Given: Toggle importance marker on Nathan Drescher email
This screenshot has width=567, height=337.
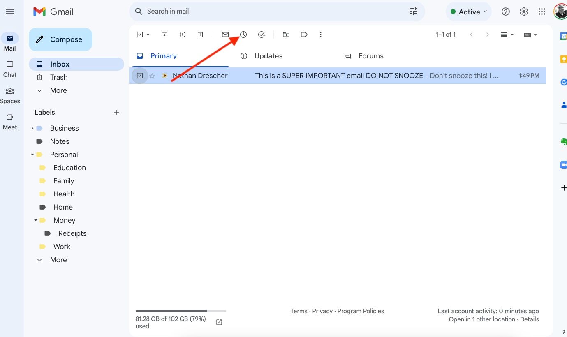Looking at the screenshot, I should click(x=164, y=76).
